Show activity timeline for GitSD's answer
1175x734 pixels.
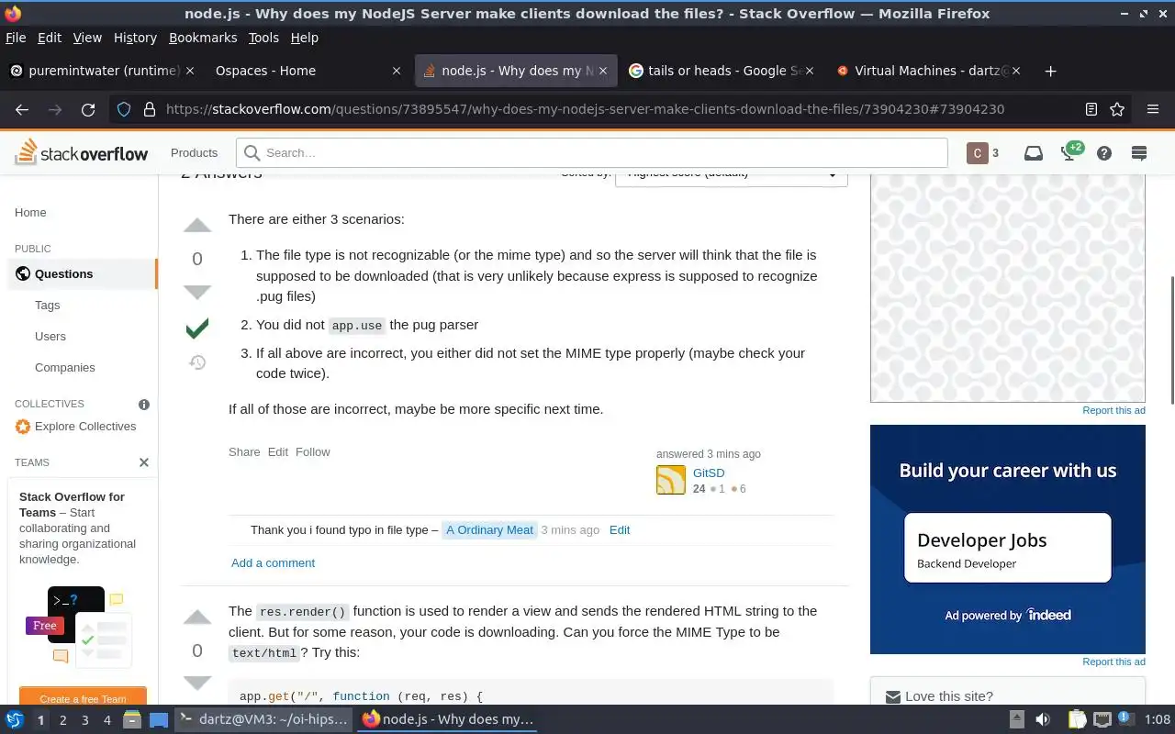(197, 362)
